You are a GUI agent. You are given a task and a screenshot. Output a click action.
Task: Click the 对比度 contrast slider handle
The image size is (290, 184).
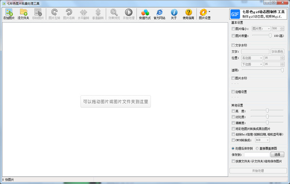point(267,117)
